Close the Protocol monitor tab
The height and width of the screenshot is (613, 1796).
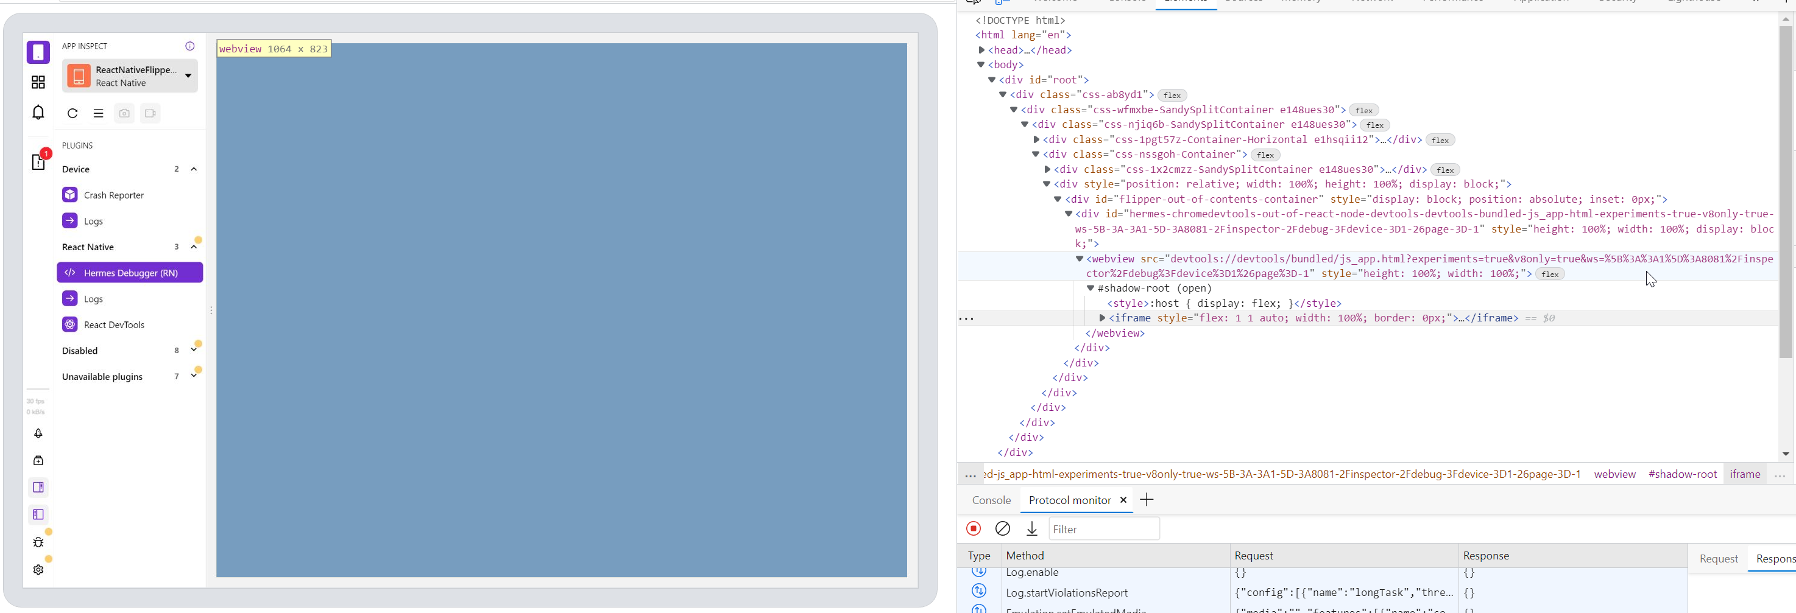[x=1123, y=499]
